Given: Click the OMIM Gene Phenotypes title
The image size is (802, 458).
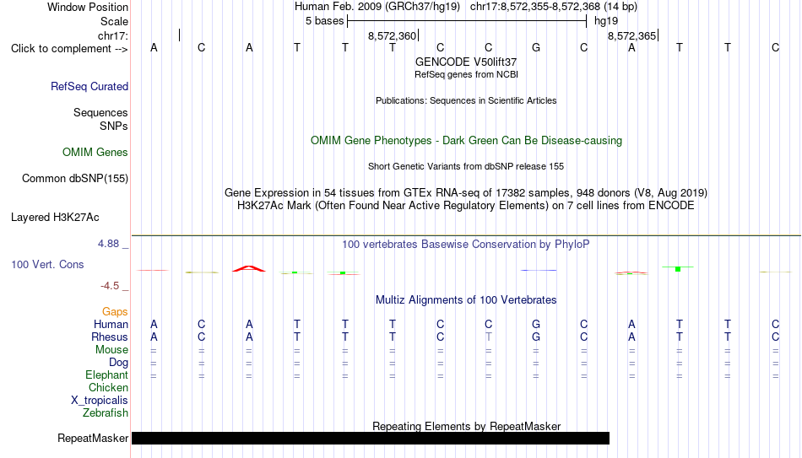Looking at the screenshot, I should coord(466,141).
